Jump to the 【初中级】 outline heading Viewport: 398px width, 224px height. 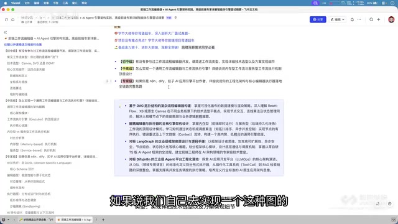tap(52, 51)
